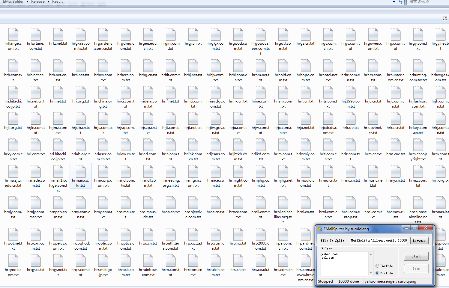Click the "10000 done" status text
The width and height of the screenshot is (449, 288).
349,281
